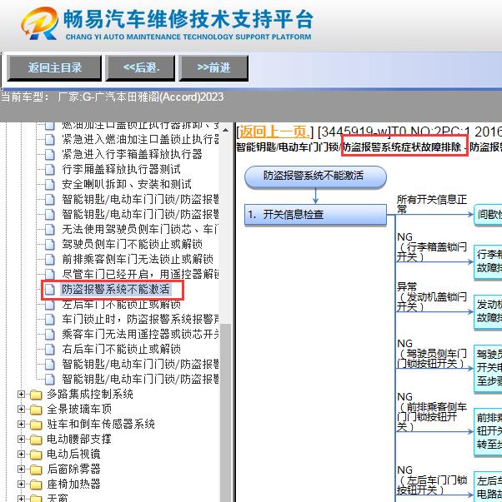Viewport: 502px width, 502px height.
Task: Expand the 电动腰部支撑 folder
Action: click(x=21, y=440)
